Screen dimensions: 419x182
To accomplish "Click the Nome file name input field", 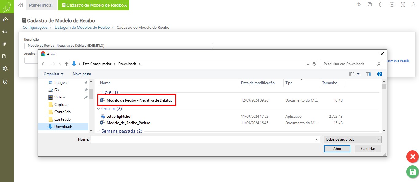I will coord(203,139).
